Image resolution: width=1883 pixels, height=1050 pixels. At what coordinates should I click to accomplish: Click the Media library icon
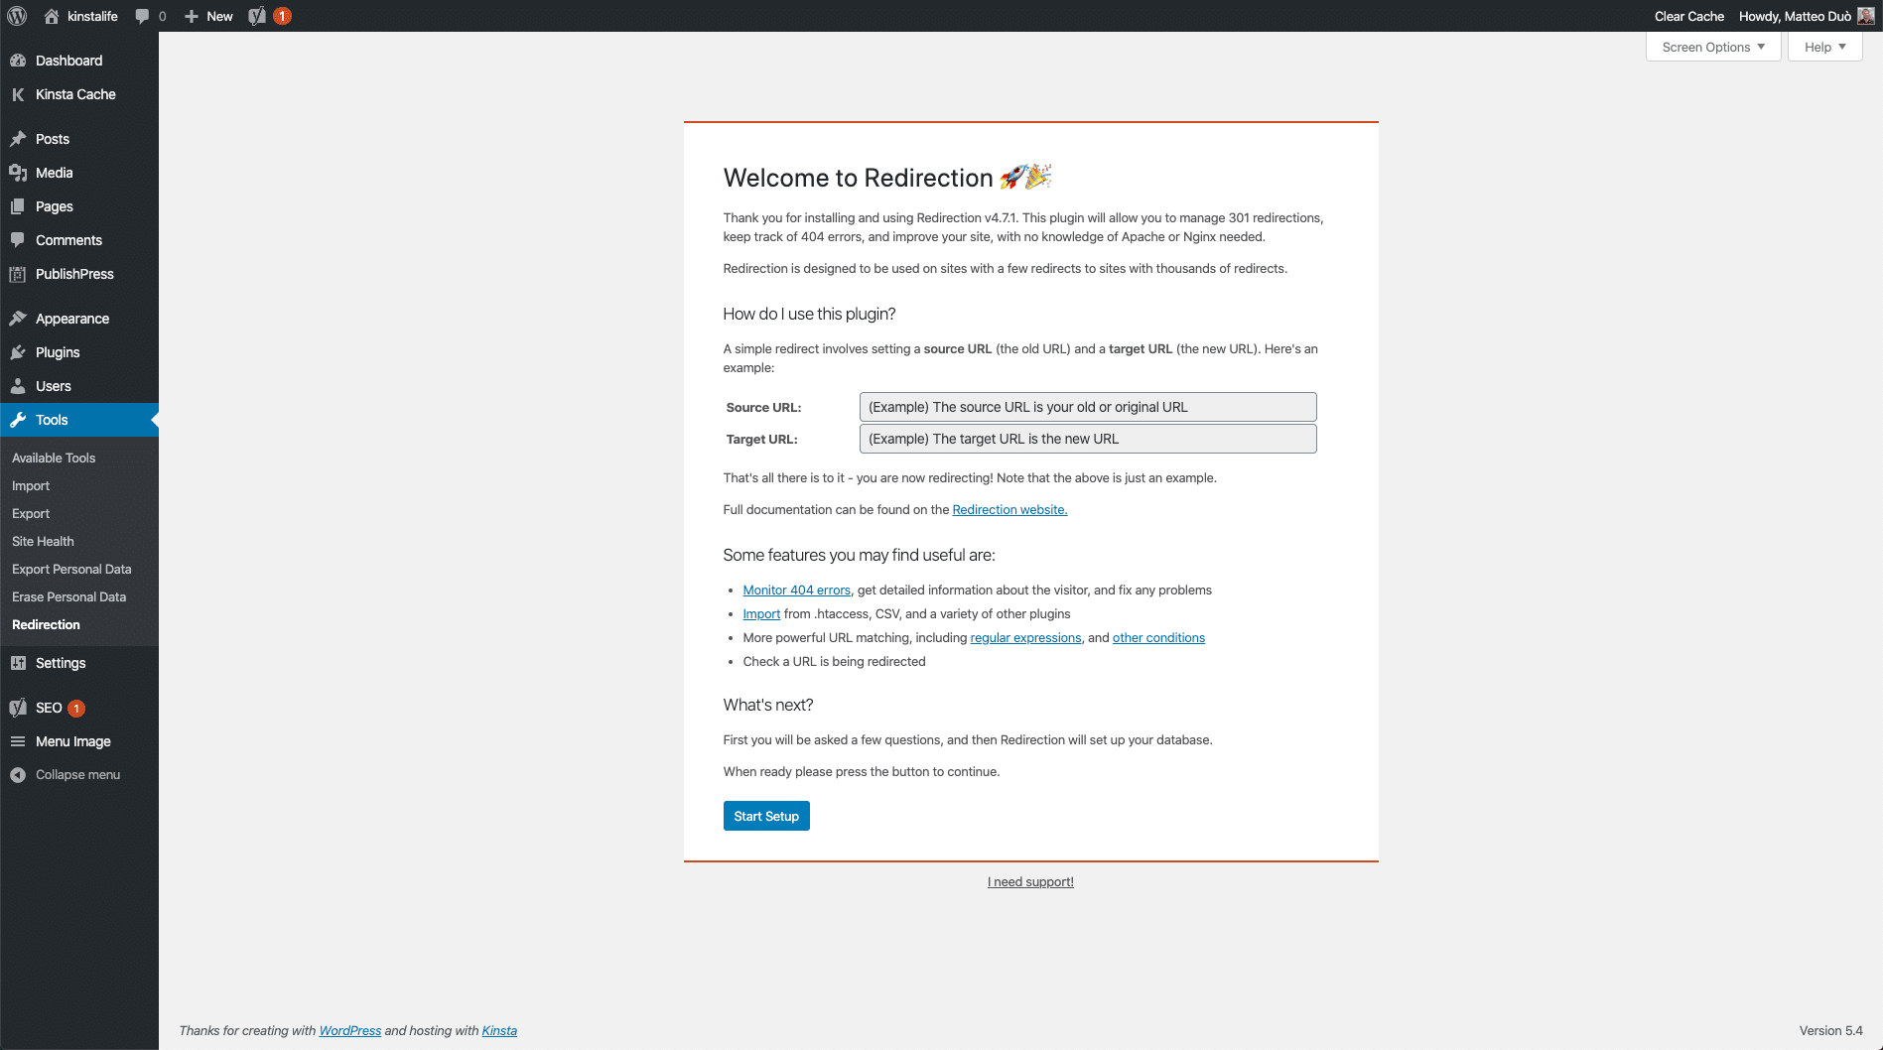(x=18, y=173)
